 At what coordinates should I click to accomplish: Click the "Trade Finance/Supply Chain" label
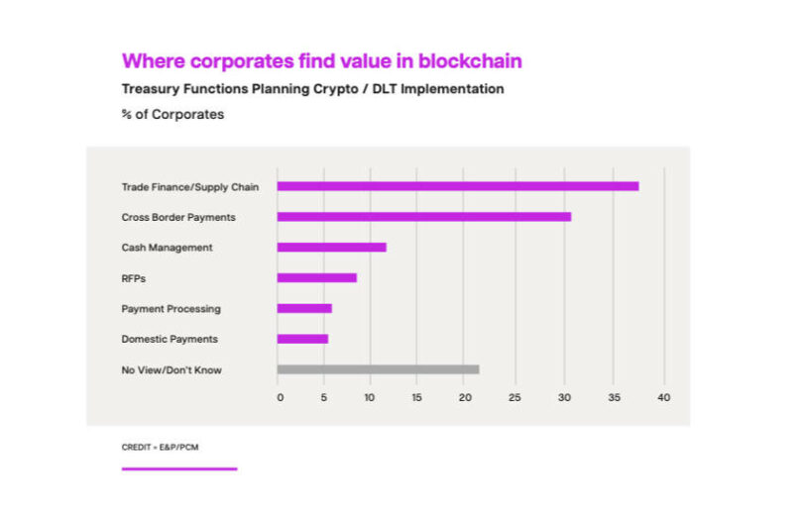point(183,186)
